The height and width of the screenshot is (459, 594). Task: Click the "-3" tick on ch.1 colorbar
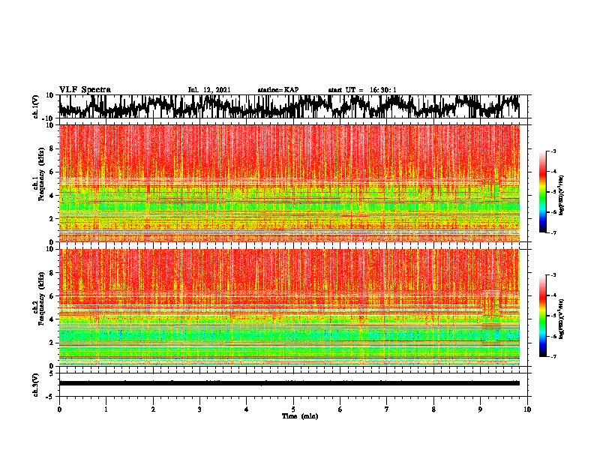point(553,151)
